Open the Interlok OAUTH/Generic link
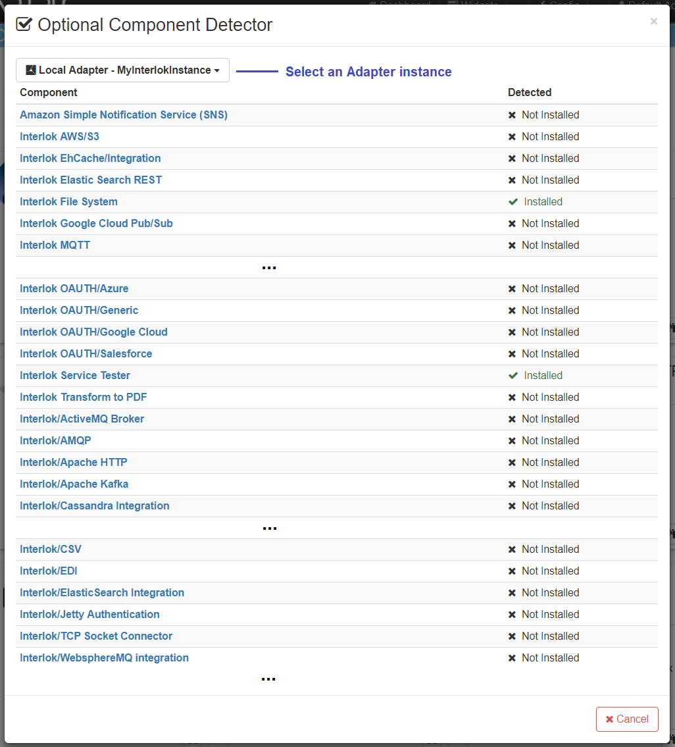This screenshot has width=675, height=747. [79, 311]
